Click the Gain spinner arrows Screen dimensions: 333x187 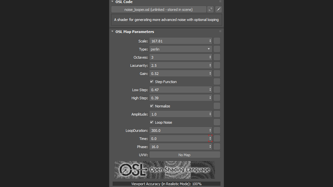click(210, 74)
